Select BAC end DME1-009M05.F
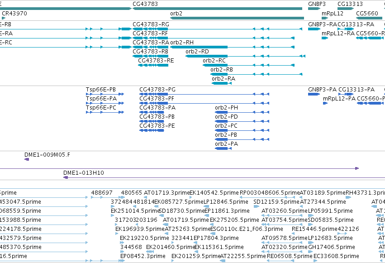Viewport: 385px width, 263px height. tap(47, 155)
